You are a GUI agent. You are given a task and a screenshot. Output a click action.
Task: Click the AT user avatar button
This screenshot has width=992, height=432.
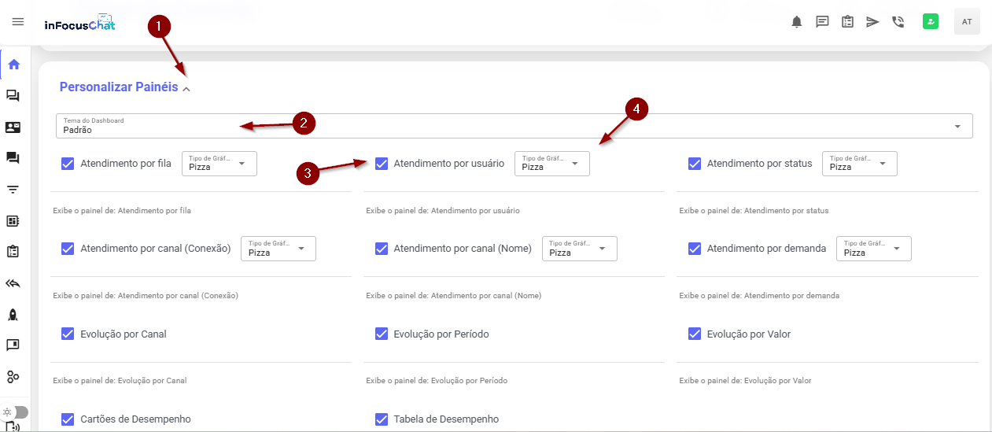pos(967,22)
